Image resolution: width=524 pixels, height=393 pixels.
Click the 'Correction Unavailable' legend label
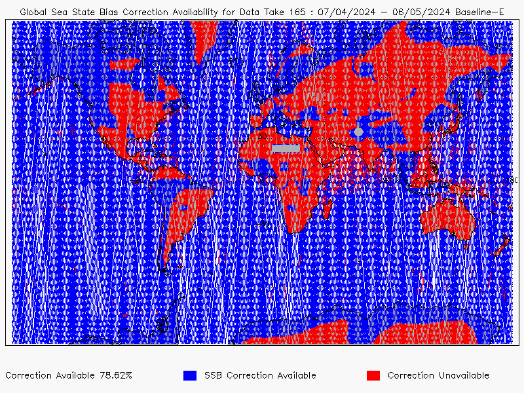coord(438,375)
